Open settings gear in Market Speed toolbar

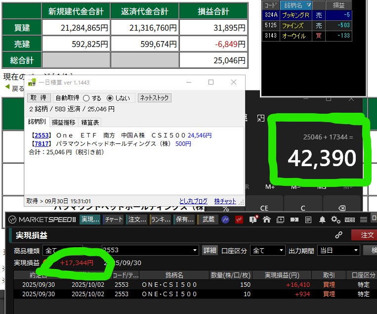pyautogui.click(x=335, y=220)
